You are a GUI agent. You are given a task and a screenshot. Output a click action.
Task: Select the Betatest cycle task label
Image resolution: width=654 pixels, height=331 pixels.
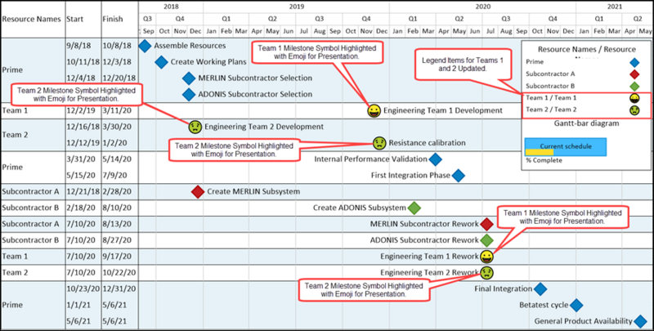544,305
